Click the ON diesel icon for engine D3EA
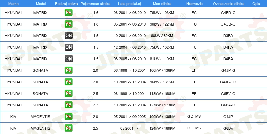Screen dimensions: 267x134 tap(68, 36)
